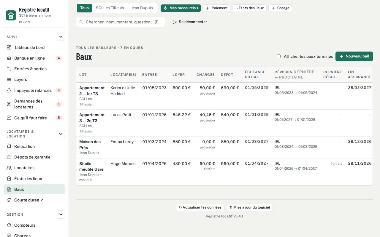Click the Loyers list icon
380x237 pixels.
[x=9, y=79]
